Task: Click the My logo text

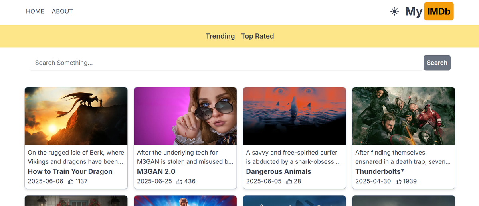Action: tap(414, 12)
